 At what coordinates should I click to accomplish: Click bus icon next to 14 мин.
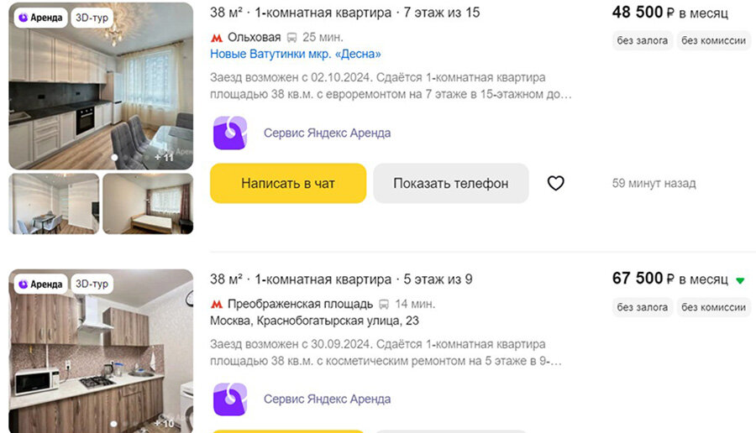(384, 305)
